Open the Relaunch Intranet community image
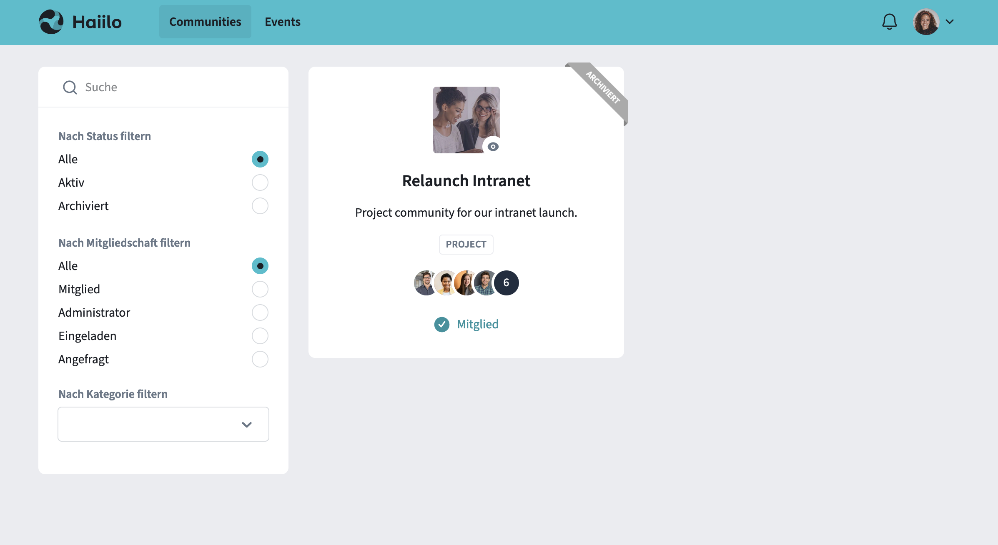This screenshot has width=998, height=545. point(466,120)
